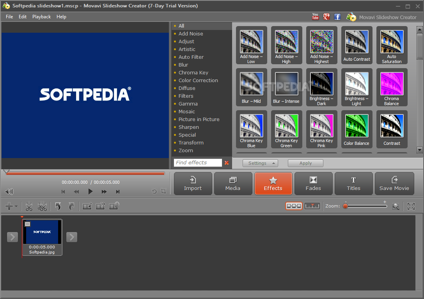
Task: Start playback with the Play button
Action: tap(90, 192)
